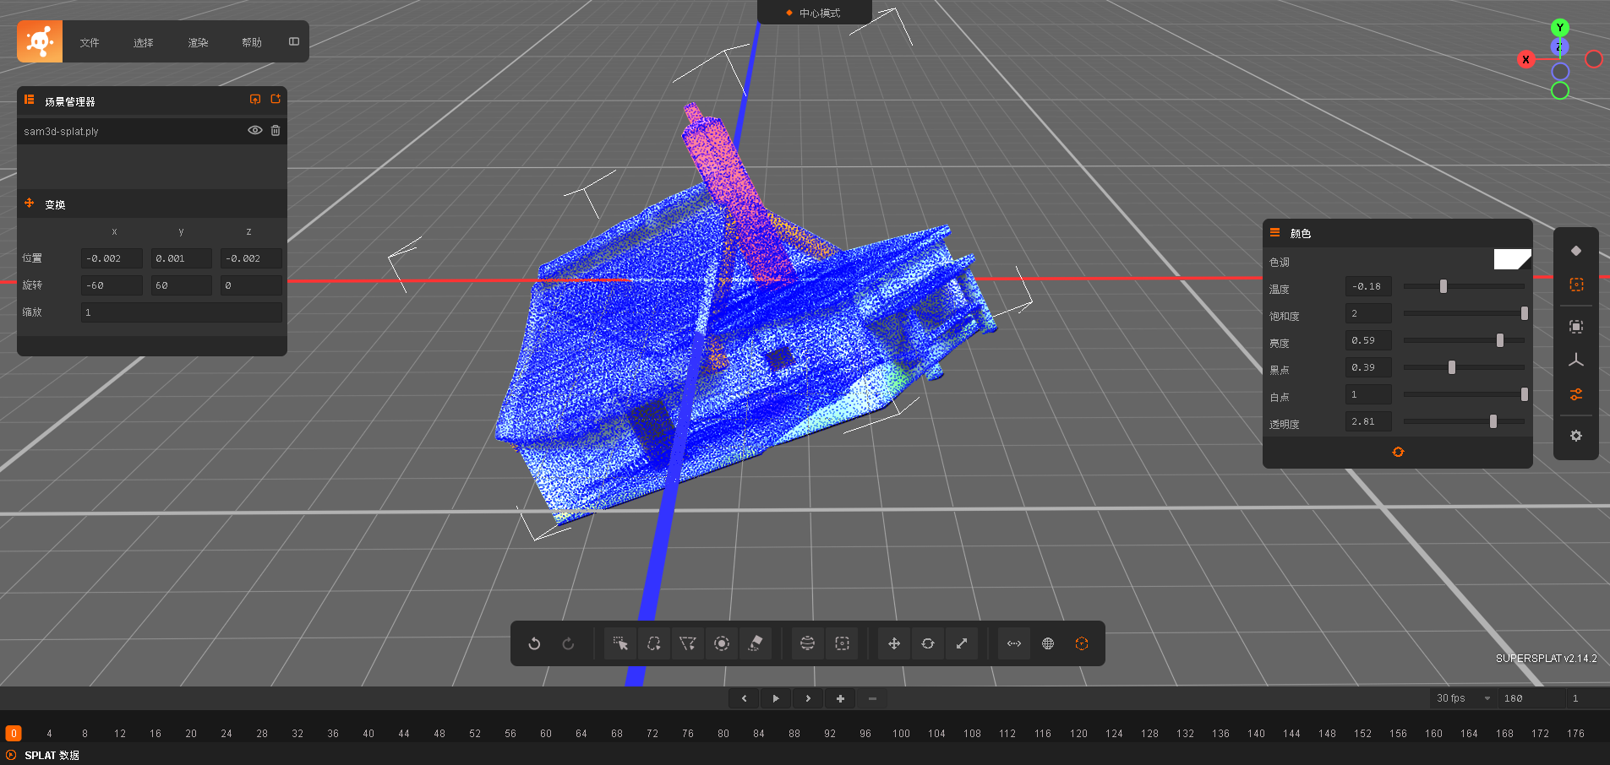Click the 位置 z input field
Image resolution: width=1610 pixels, height=765 pixels.
pos(251,258)
